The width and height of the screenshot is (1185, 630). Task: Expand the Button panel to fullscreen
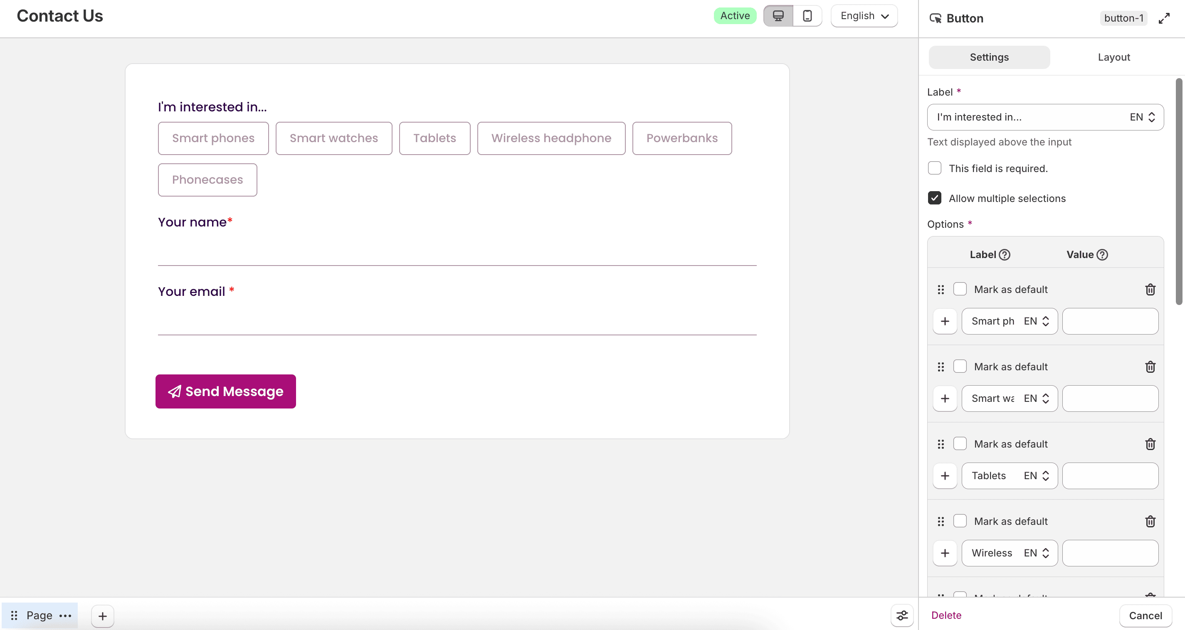pyautogui.click(x=1164, y=18)
